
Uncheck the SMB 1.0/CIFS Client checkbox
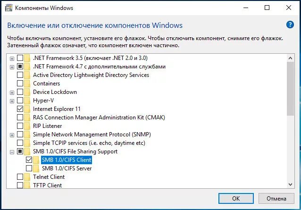29,160
